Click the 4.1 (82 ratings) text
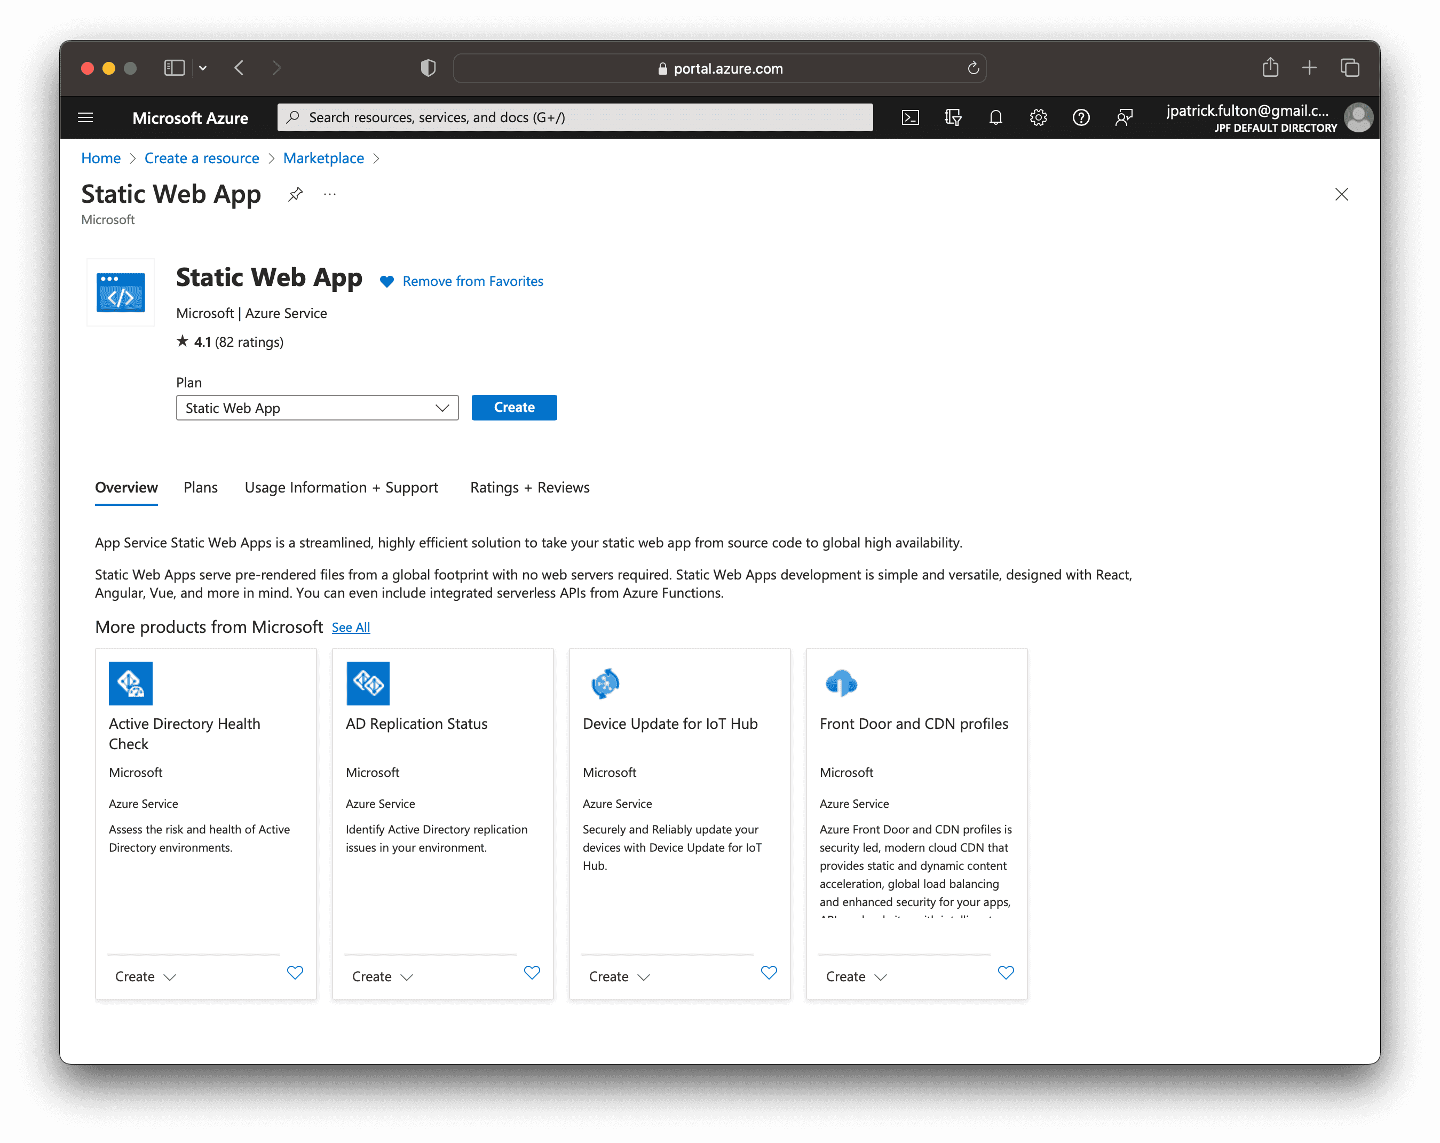1440x1143 pixels. pos(239,342)
